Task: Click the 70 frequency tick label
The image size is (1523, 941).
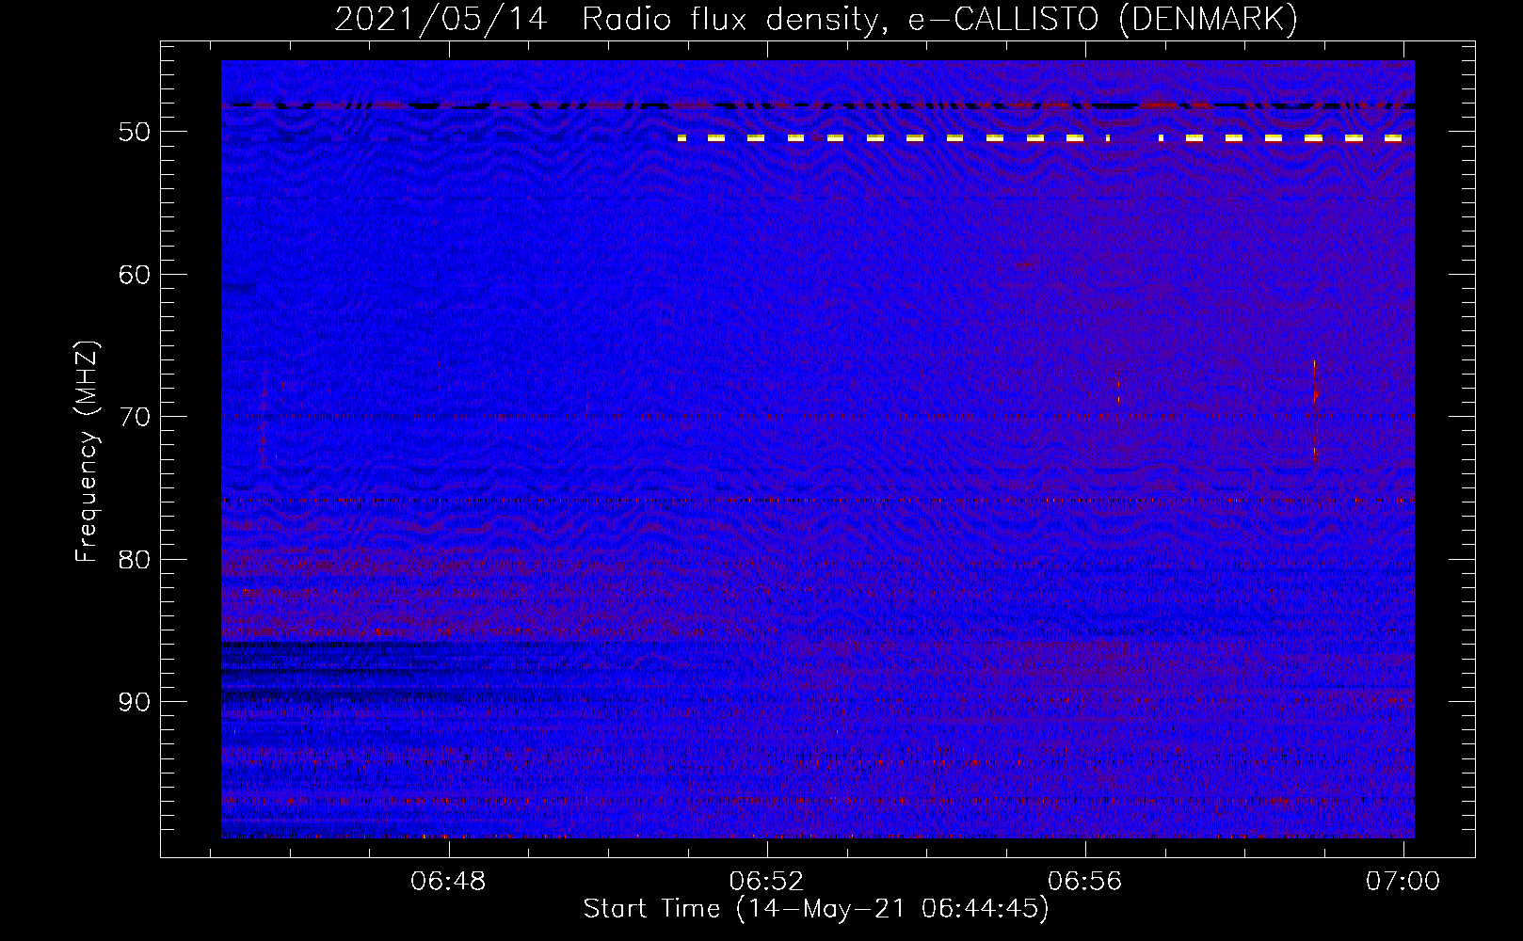Action: pyautogui.click(x=135, y=417)
